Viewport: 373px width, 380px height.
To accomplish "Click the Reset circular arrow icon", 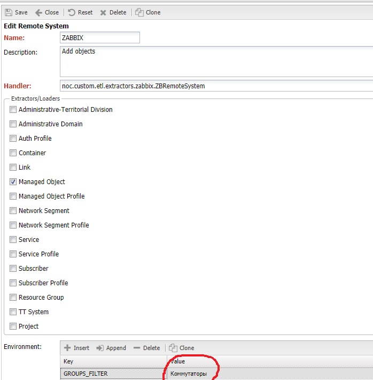I will point(72,12).
